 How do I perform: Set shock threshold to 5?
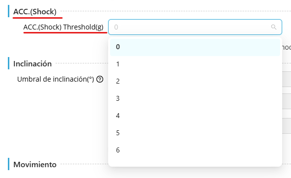point(195,133)
